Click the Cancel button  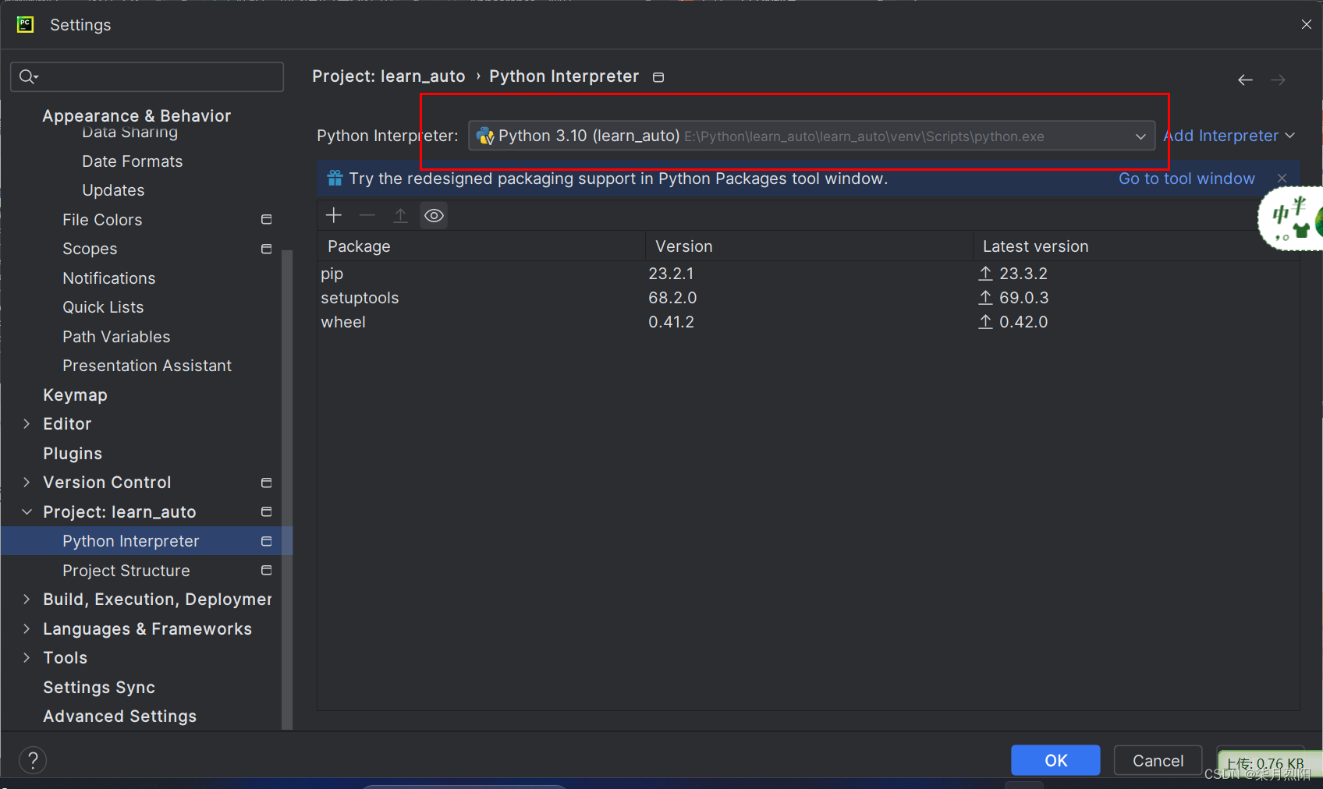click(1158, 760)
